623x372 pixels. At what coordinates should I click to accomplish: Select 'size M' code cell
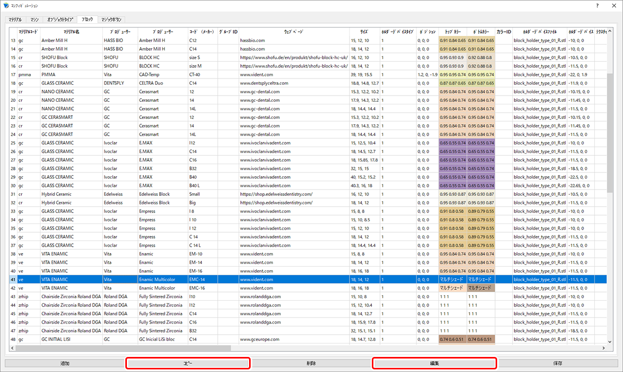point(203,67)
